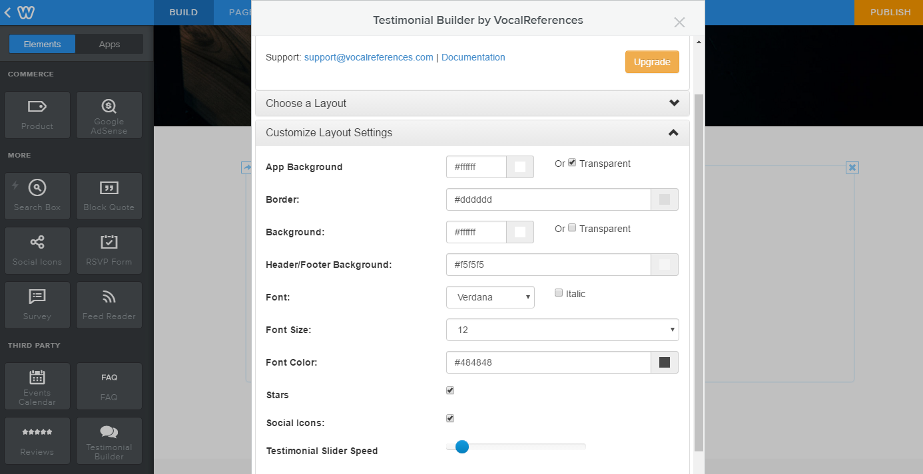The width and height of the screenshot is (923, 474).
Task: Select the Product commerce element
Action: coord(37,115)
